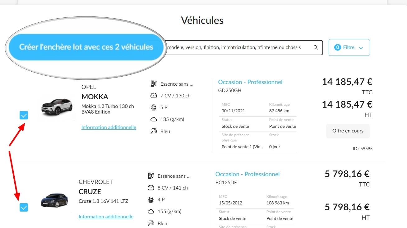Click Point de vente 1 site text
The height and width of the screenshot is (228, 407).
pos(243,147)
